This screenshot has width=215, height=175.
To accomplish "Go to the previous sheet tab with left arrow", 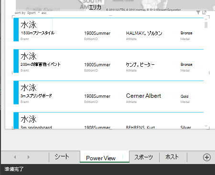I will coord(15,157).
